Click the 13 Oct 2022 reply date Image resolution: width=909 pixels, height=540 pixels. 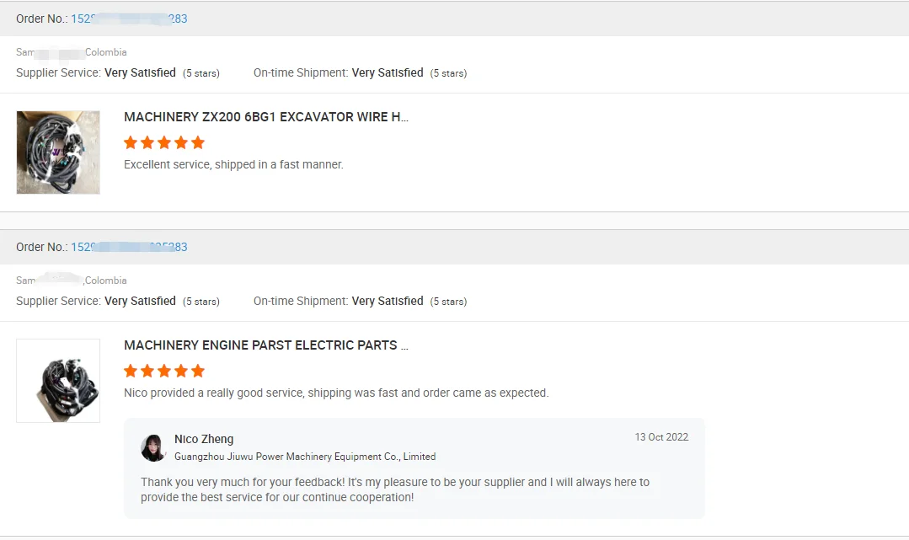click(661, 437)
